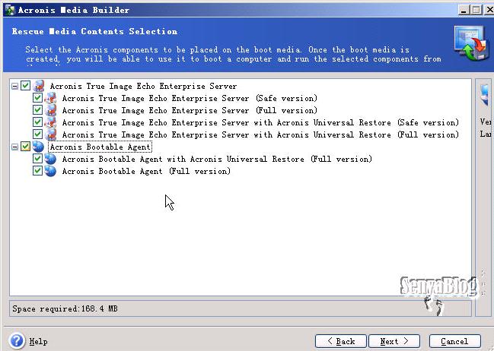Screen dimensions: 494x351
Task: Select Bootable Agent with Acronis Universal Restore row
Action: 217,159
